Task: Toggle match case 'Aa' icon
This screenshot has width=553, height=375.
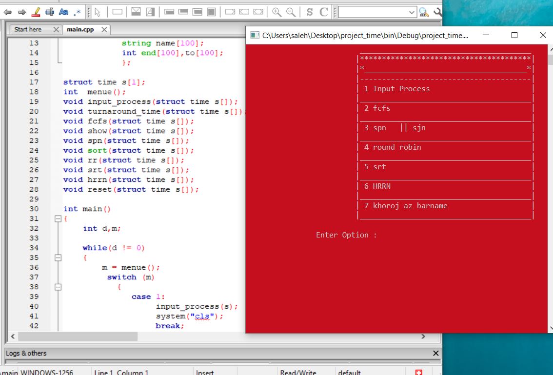Action: point(63,11)
